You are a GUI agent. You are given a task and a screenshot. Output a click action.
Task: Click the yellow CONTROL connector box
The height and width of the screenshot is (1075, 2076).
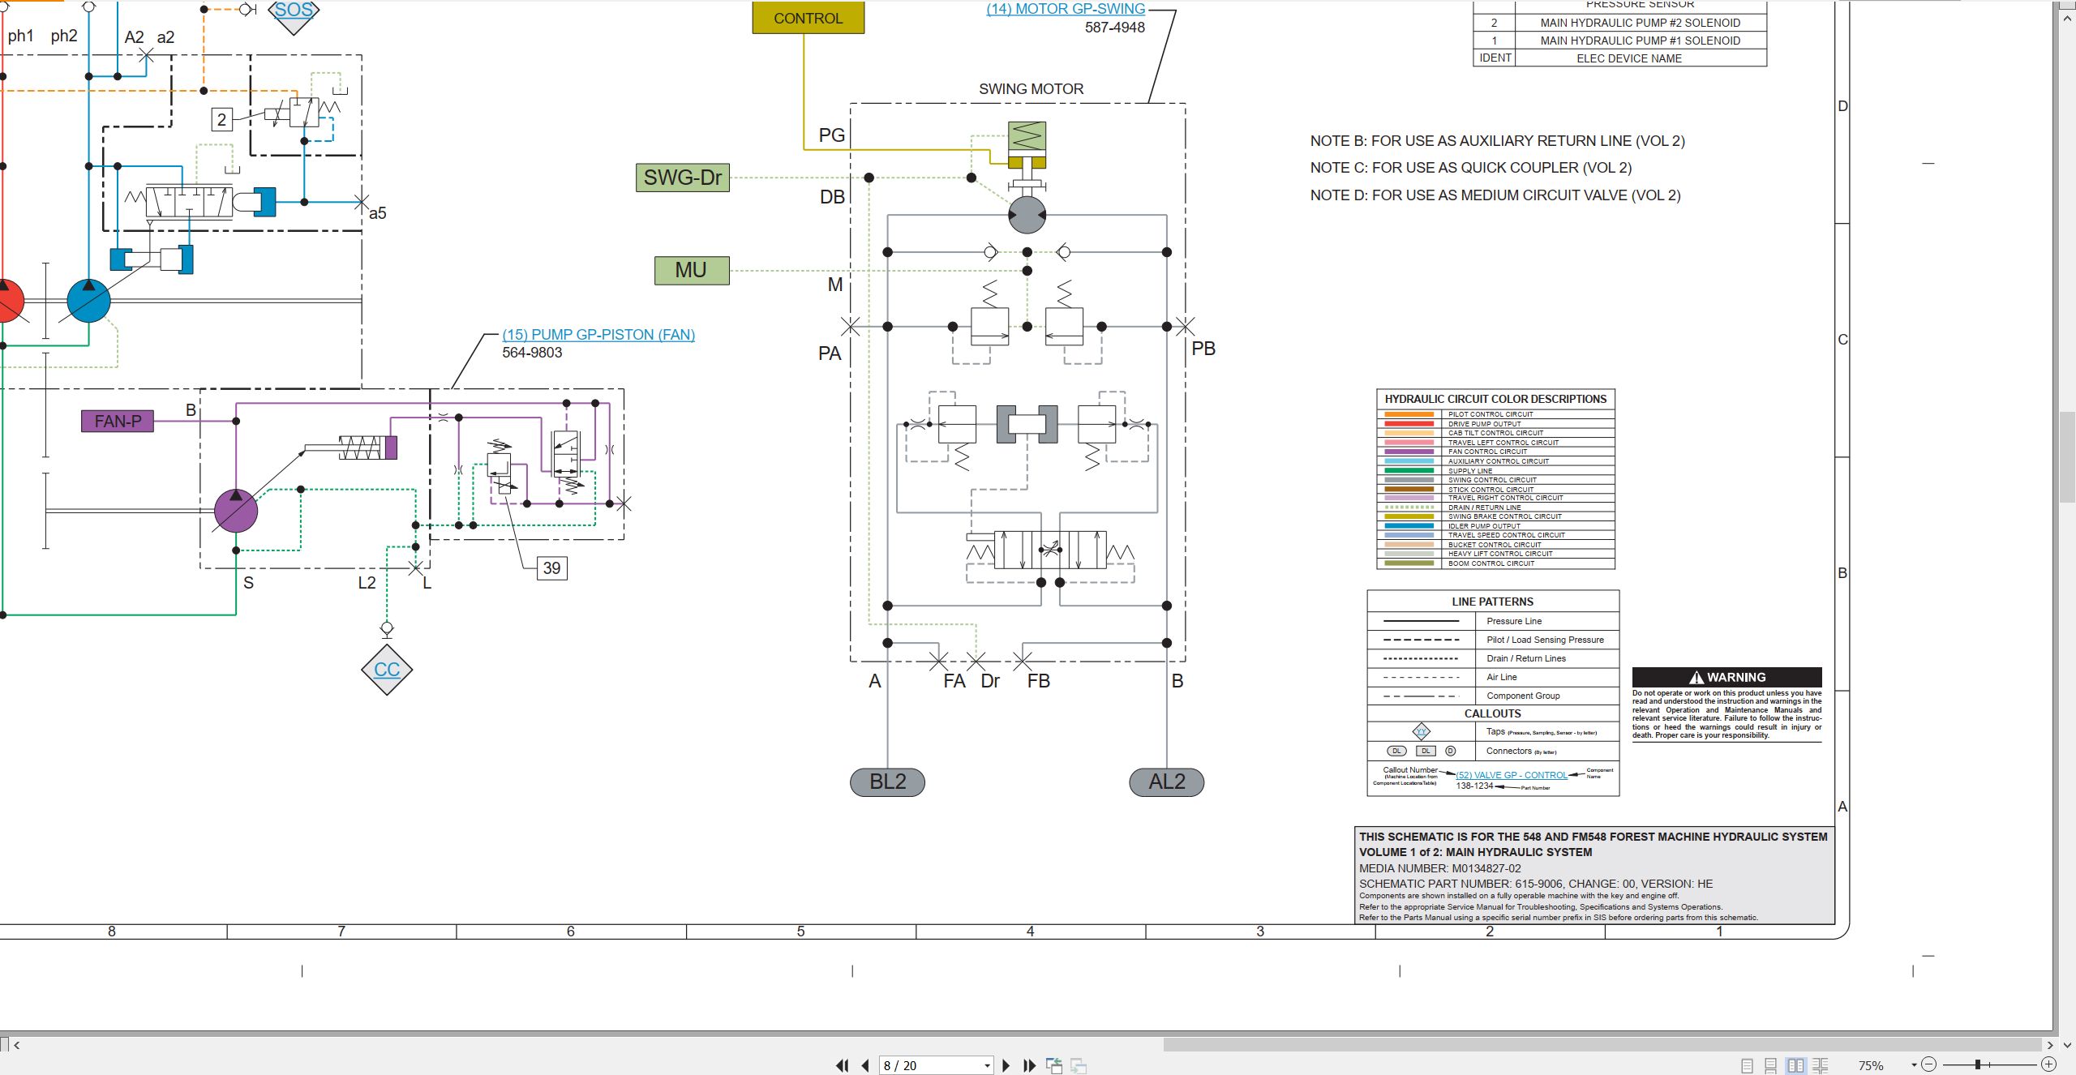tap(809, 18)
